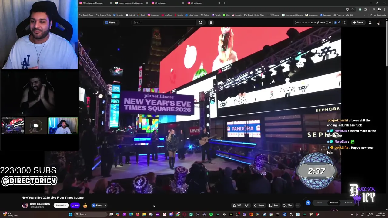
Task: Close the burger king meat tab
Action: coord(147,3)
